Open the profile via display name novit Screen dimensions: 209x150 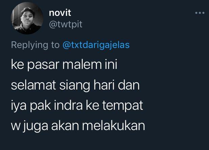tap(60, 13)
